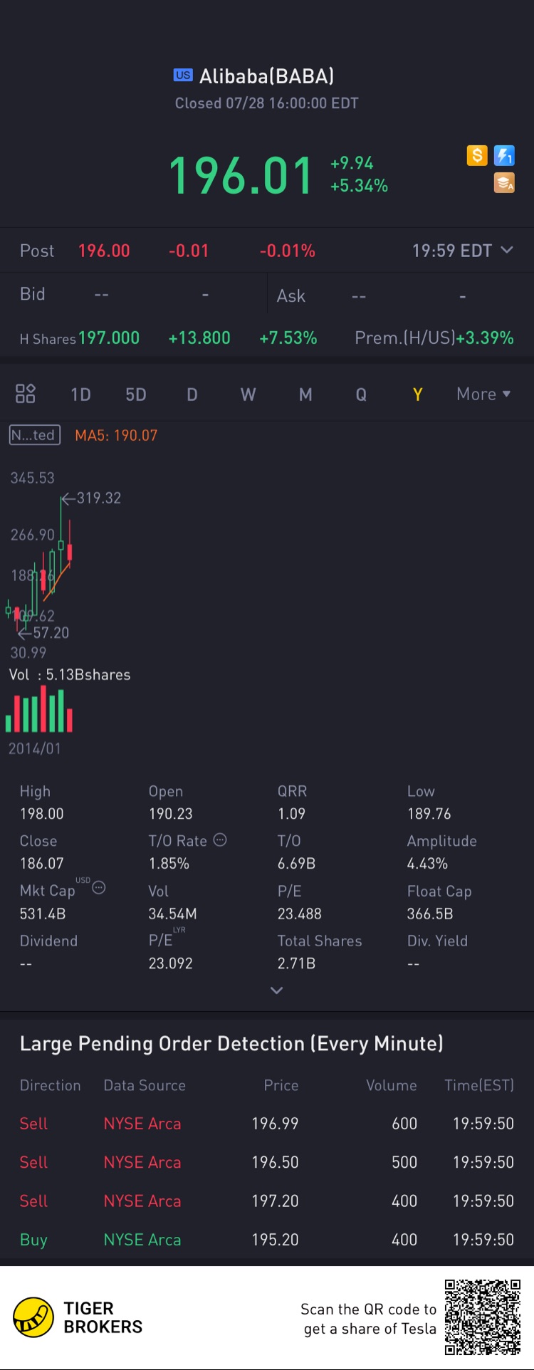Tap the Alibaba(BABA) stock title
Image resolution: width=534 pixels, height=1370 pixels.
coord(266,76)
